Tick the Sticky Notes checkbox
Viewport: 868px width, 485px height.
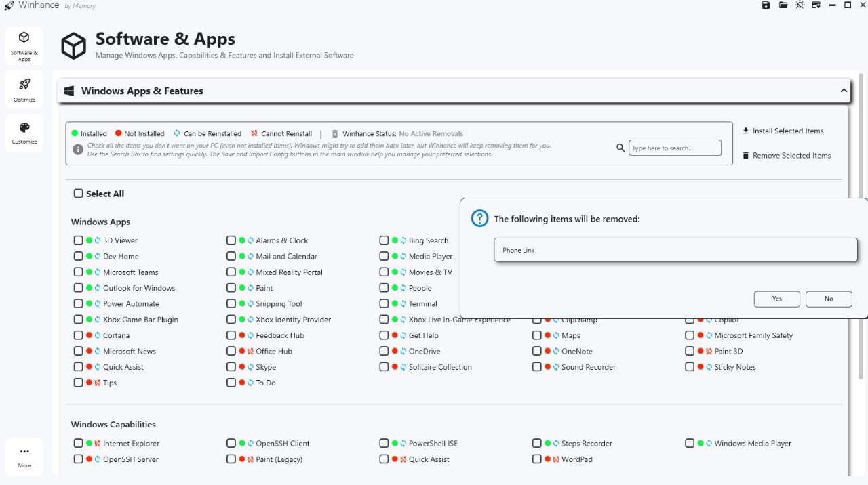click(690, 366)
